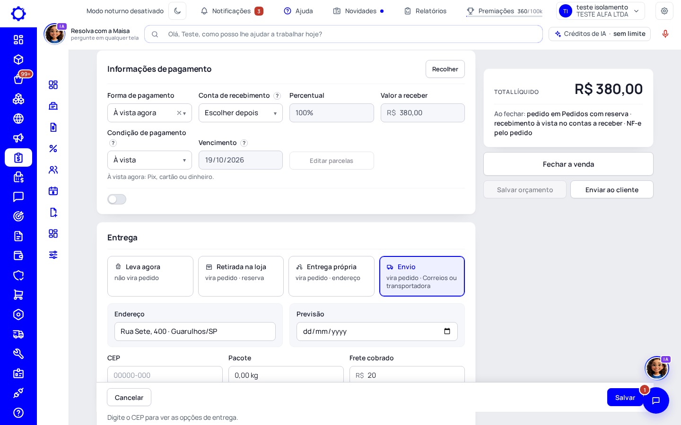The height and width of the screenshot is (425, 681).
Task: Open the sliders filter icon in secondary sidebar
Action: [x=53, y=255]
